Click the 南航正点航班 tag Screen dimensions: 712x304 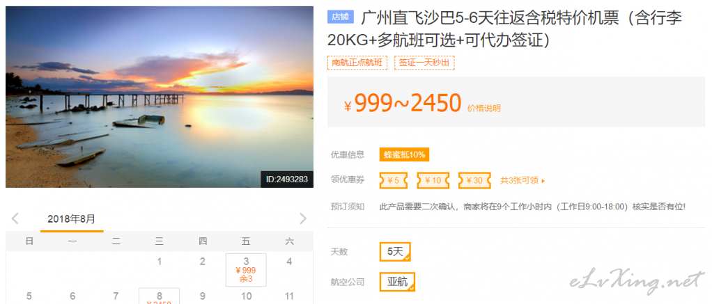pos(357,63)
